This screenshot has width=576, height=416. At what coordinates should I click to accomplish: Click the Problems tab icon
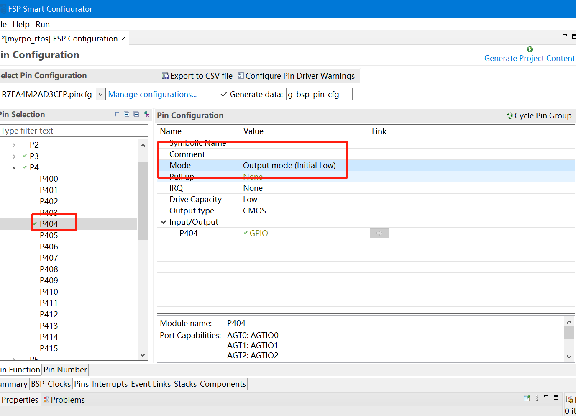pos(46,399)
